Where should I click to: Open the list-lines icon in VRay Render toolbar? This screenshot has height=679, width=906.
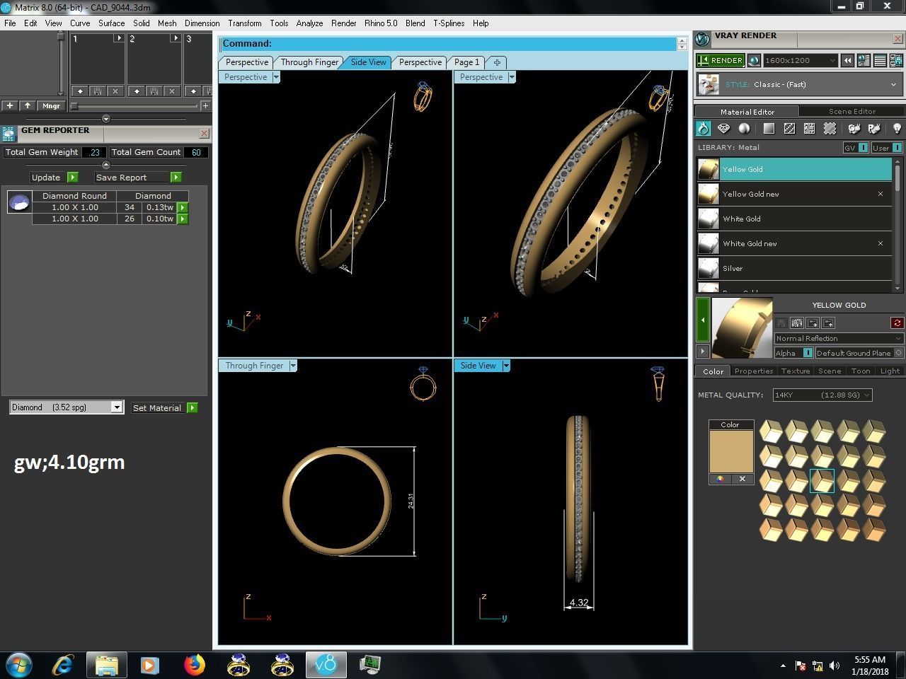tap(880, 61)
